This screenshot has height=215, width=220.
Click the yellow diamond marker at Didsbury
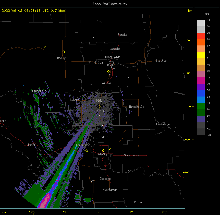click(x=99, y=106)
